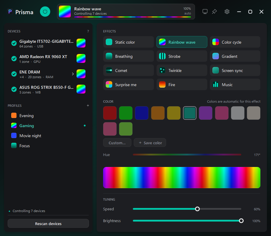
Task: Click the Prisma P logo icon
Action: click(10, 12)
